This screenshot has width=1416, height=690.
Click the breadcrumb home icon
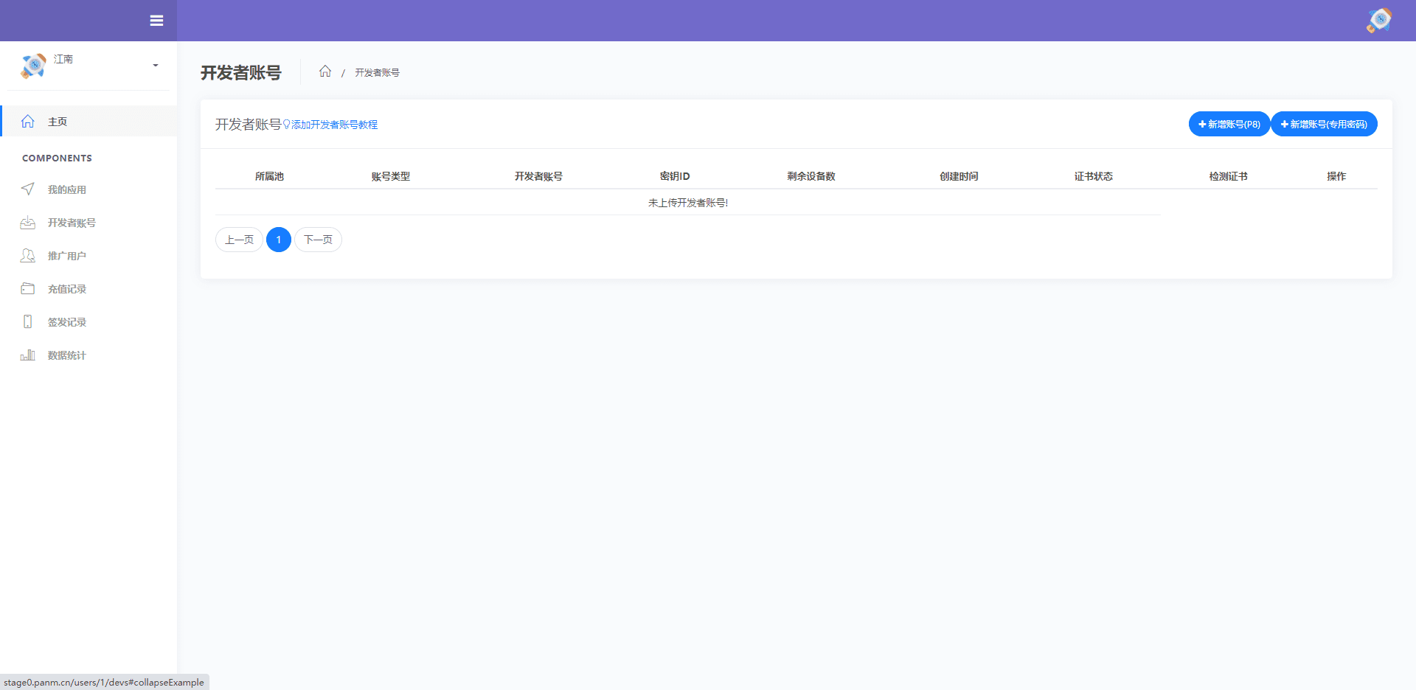click(325, 72)
